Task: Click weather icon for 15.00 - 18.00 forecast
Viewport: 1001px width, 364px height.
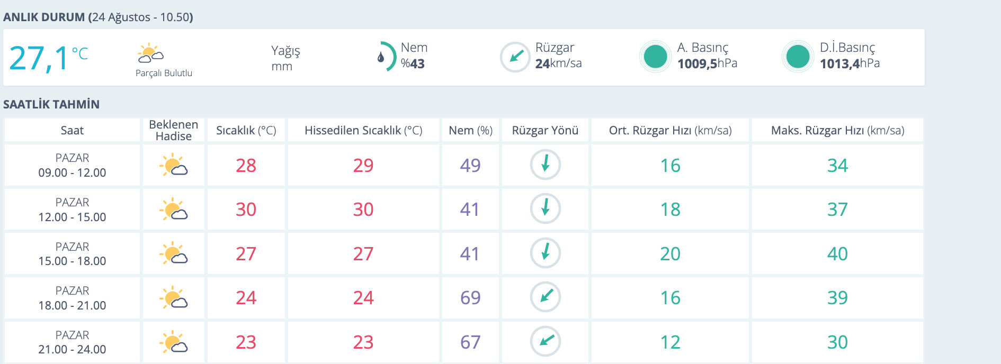Action: click(173, 253)
